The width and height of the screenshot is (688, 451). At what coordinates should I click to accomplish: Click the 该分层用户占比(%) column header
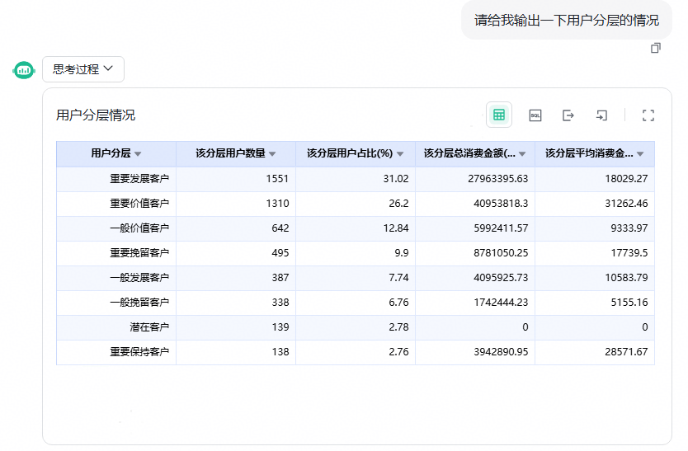[356, 154]
